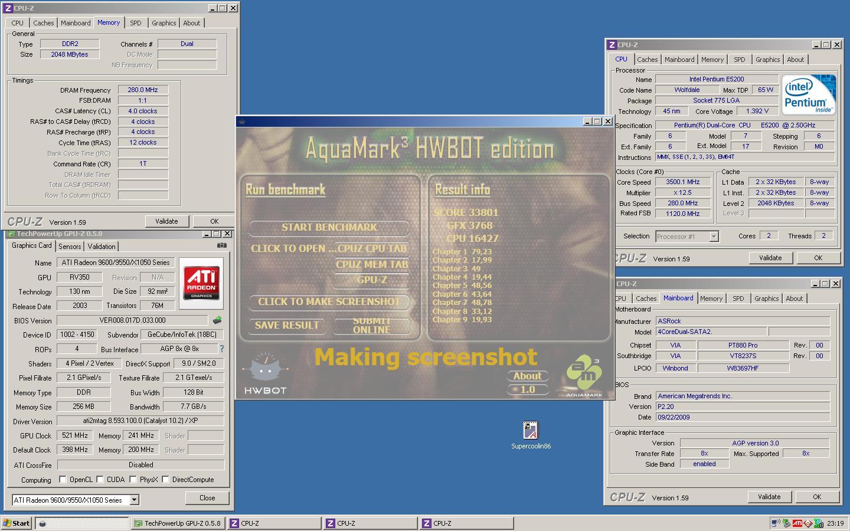Click the DRAM Frequency 280.0 MHz value
Screen dimensions: 850x531
pos(143,90)
